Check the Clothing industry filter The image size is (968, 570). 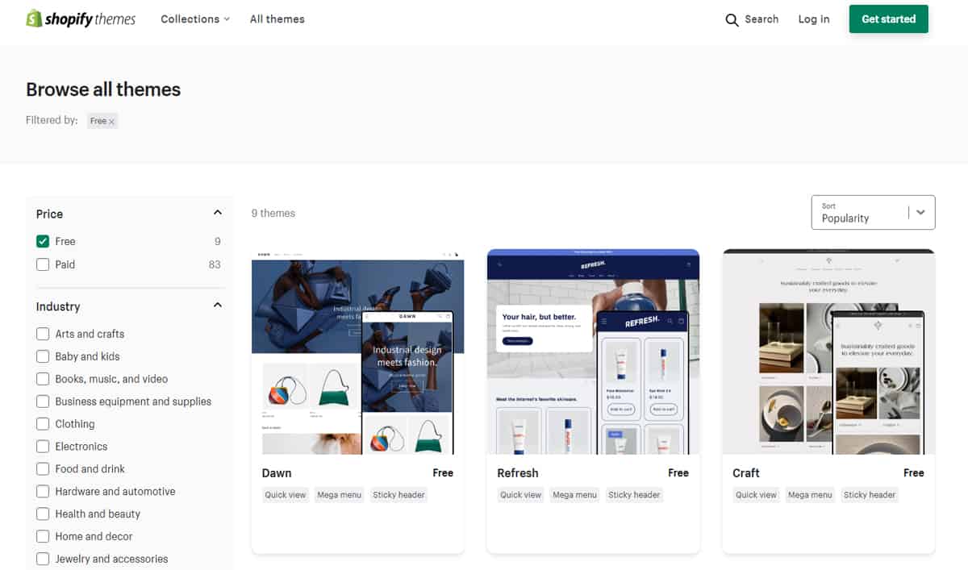click(x=43, y=424)
